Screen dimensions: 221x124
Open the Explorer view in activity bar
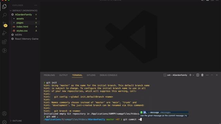[4, 6]
